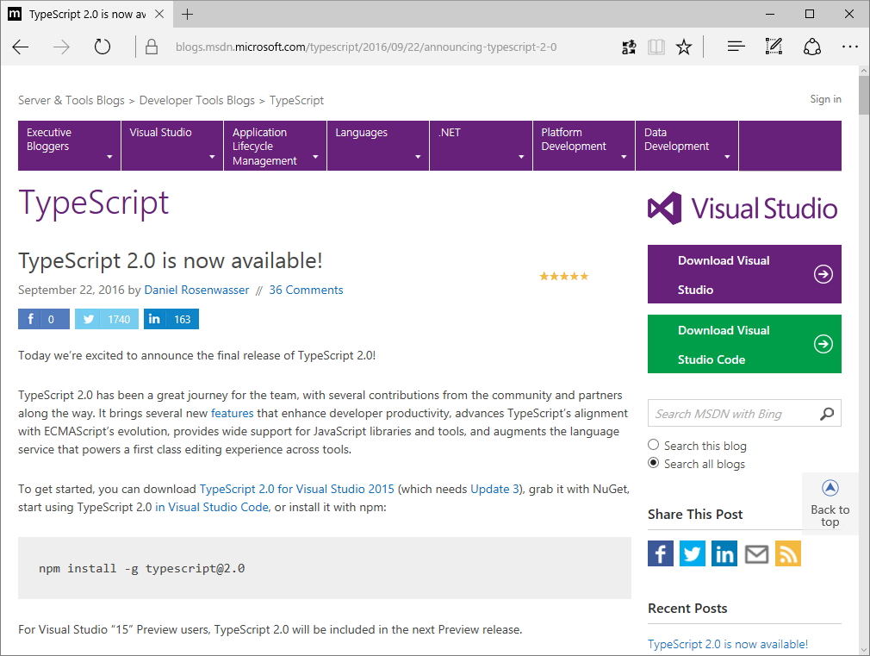This screenshot has width=870, height=656.
Task: Share post on Facebook counter button
Action: (x=44, y=319)
